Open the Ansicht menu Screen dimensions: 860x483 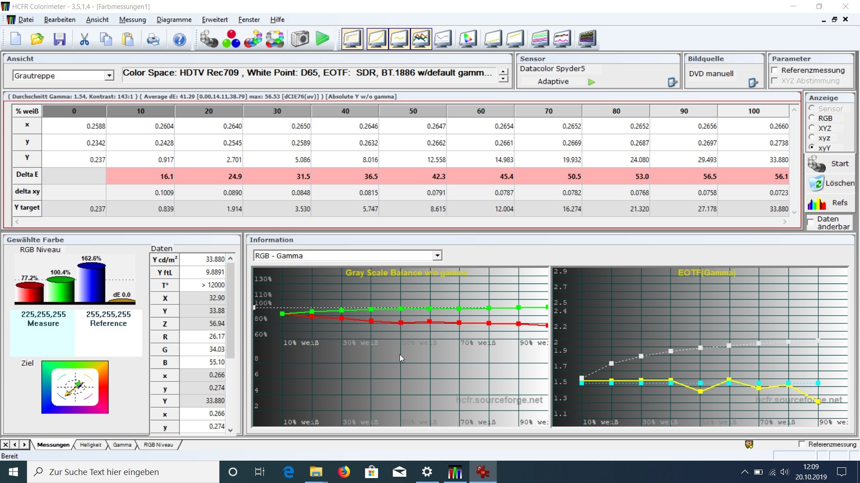[97, 20]
